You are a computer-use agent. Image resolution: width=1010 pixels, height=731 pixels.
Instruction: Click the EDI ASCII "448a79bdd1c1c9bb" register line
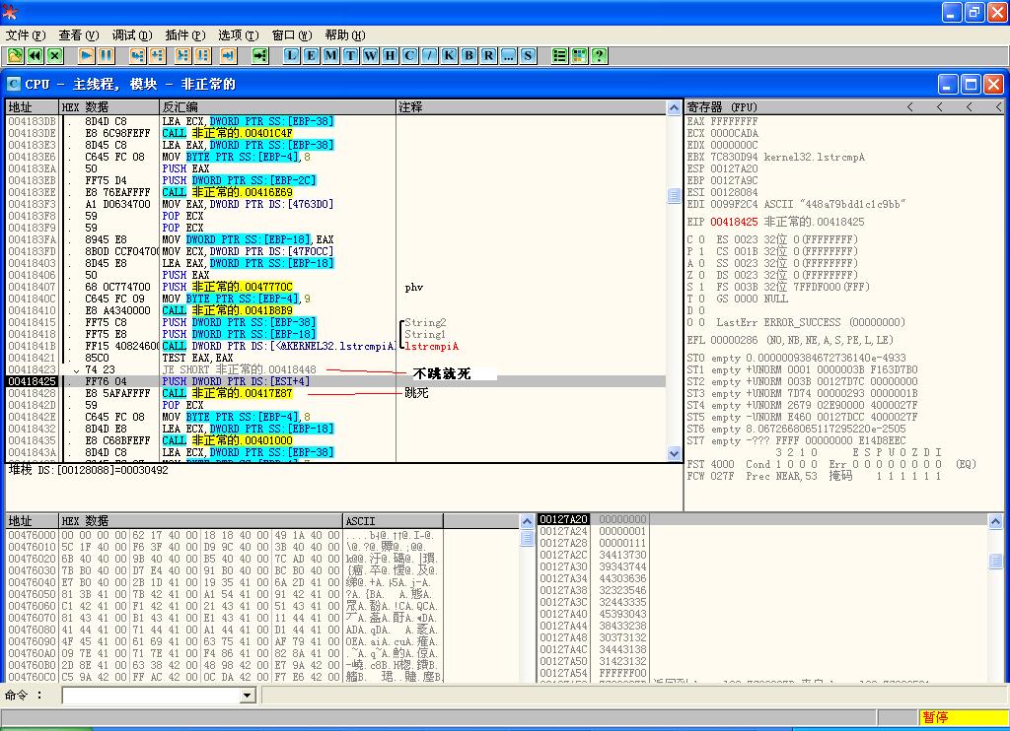pos(796,204)
